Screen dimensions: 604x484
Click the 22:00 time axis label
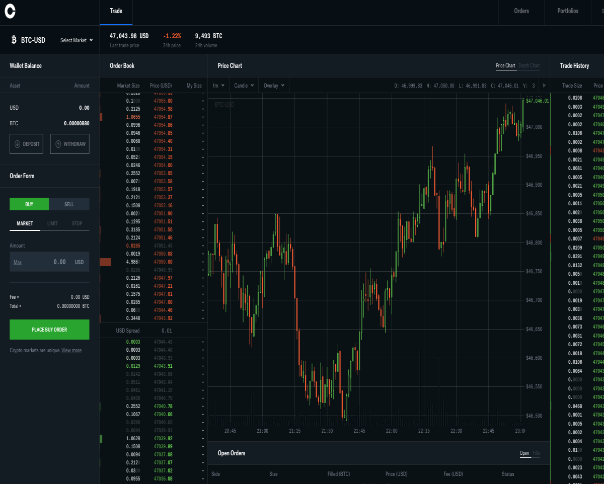[391, 431]
